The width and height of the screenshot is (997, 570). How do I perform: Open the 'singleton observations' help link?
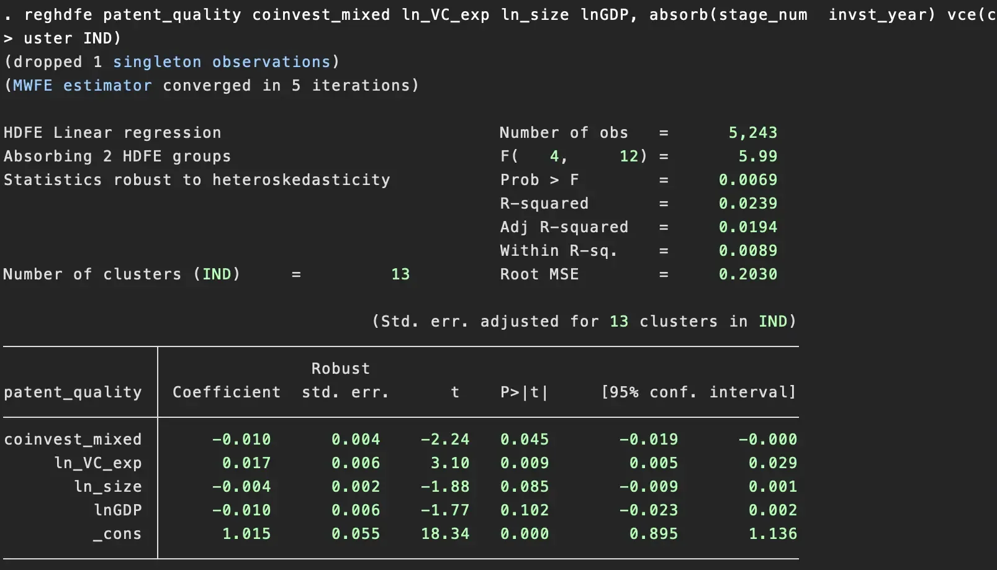click(x=222, y=62)
